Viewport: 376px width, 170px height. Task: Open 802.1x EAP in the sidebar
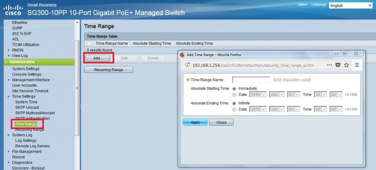pos(22,33)
